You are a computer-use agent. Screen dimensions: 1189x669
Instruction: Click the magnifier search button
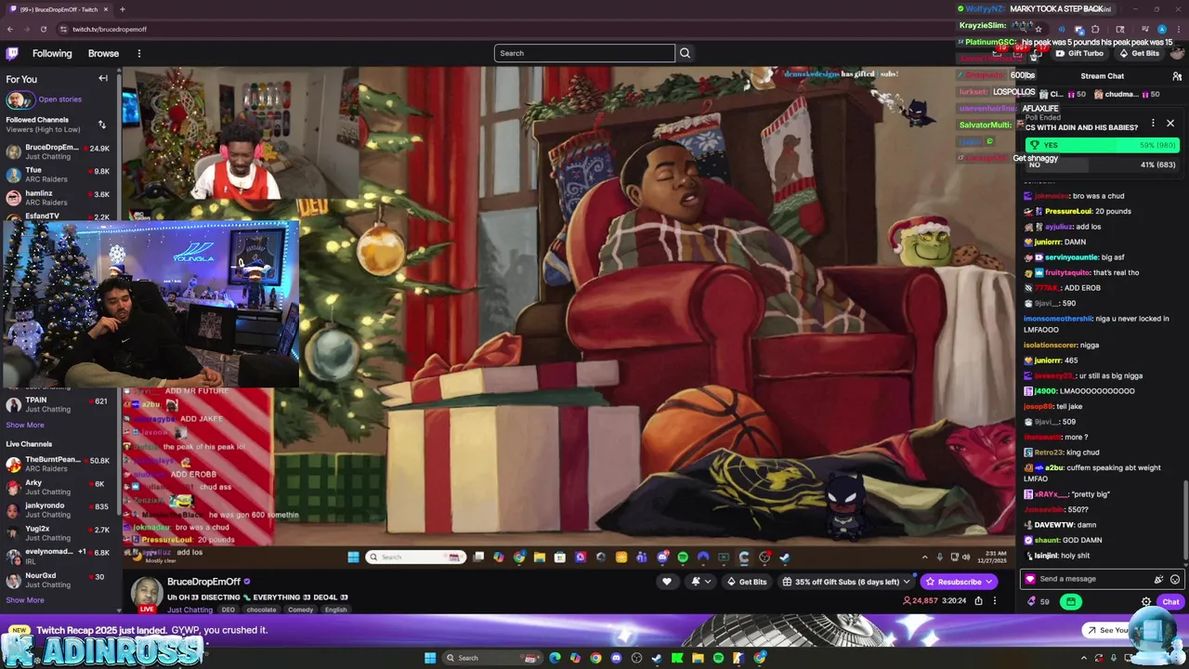(x=685, y=53)
